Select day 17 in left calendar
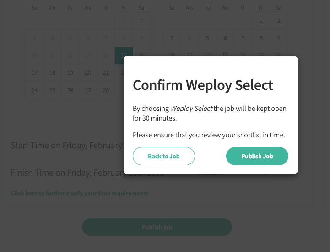 click(x=34, y=73)
